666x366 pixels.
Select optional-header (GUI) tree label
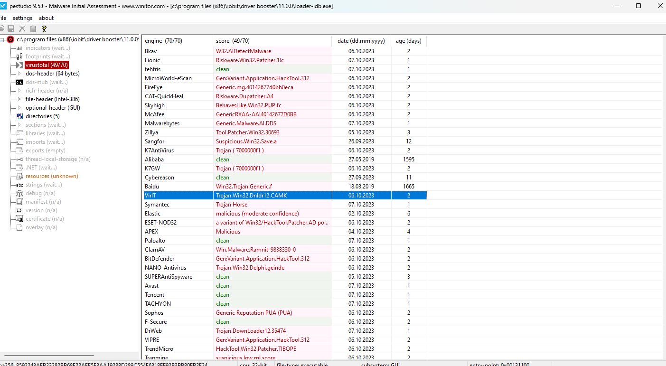pyautogui.click(x=53, y=108)
